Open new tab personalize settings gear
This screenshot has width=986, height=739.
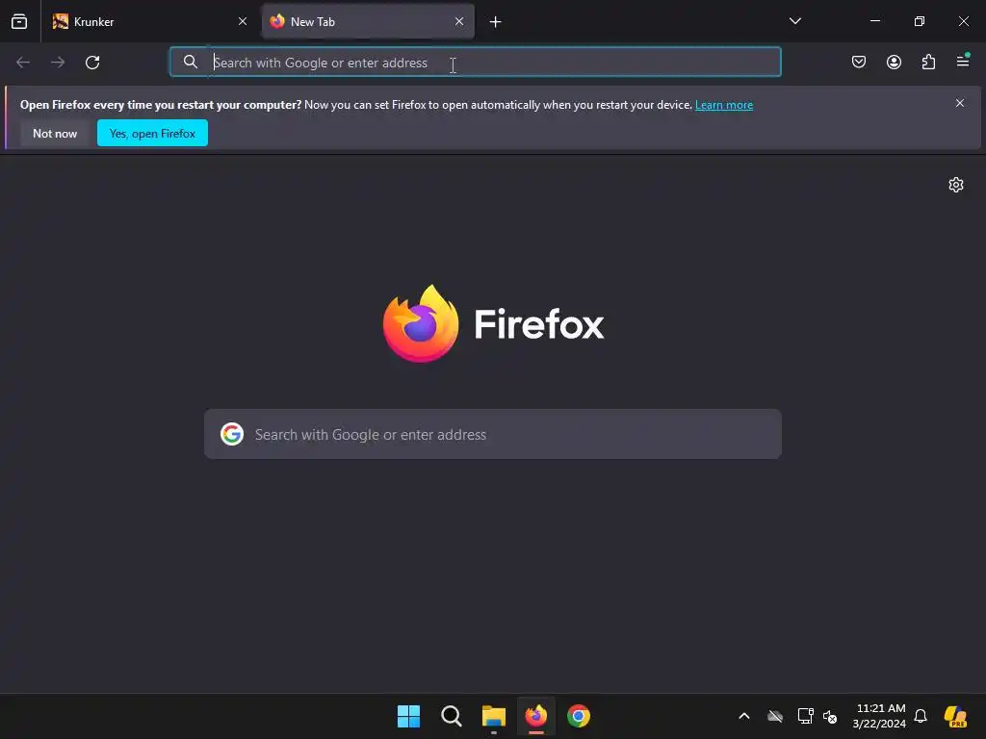[x=956, y=185]
